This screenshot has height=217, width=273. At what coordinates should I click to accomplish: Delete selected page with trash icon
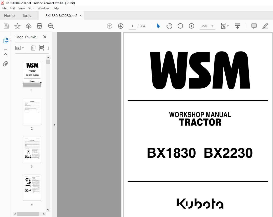[33, 48]
